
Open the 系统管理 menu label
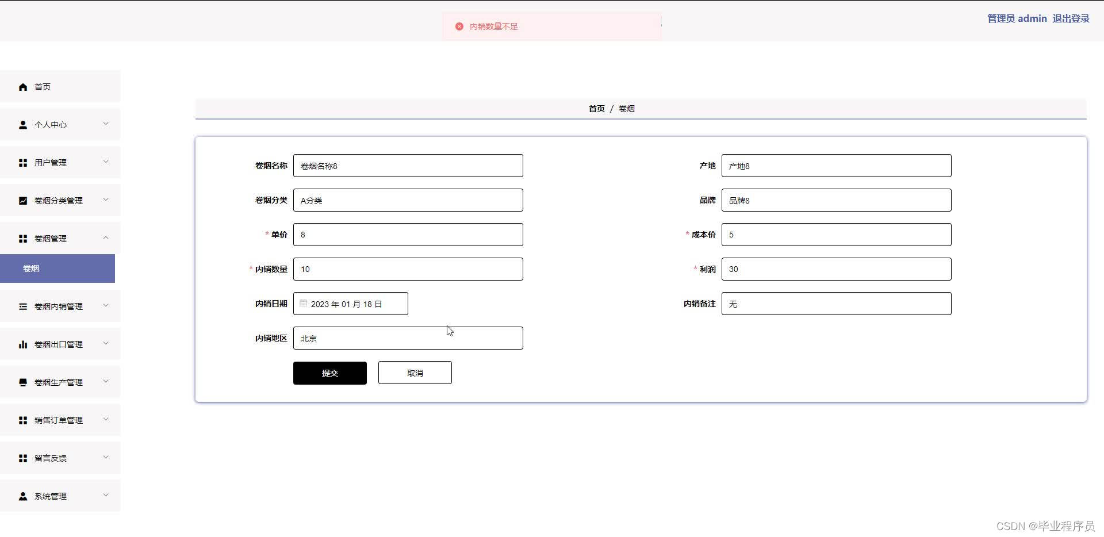point(51,496)
